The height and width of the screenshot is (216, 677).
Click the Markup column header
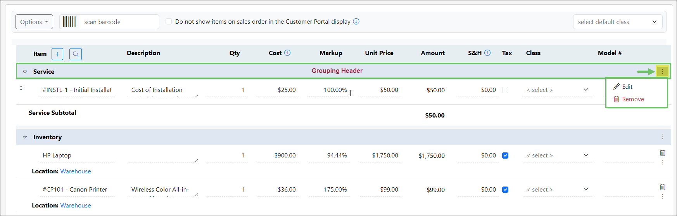click(x=331, y=53)
